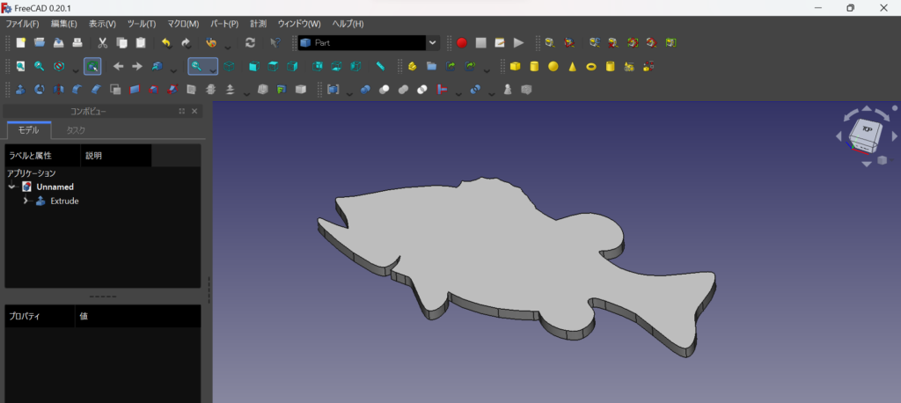
Task: Create a Torus primitive
Action: tap(590, 67)
